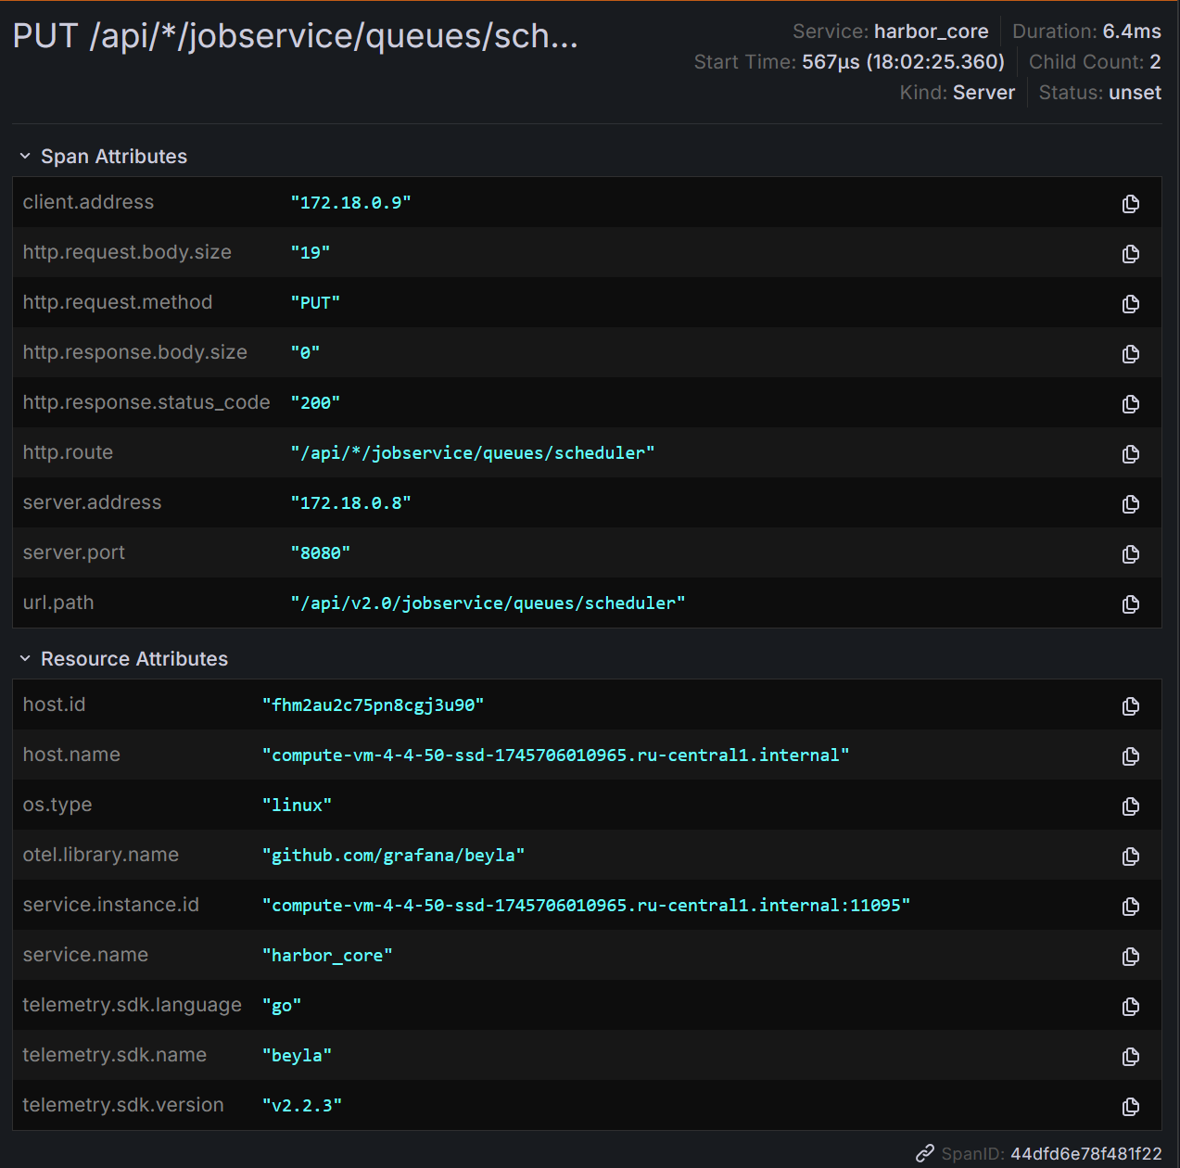Copy the service.name harbor_core value
The height and width of the screenshot is (1168, 1180).
(1130, 957)
